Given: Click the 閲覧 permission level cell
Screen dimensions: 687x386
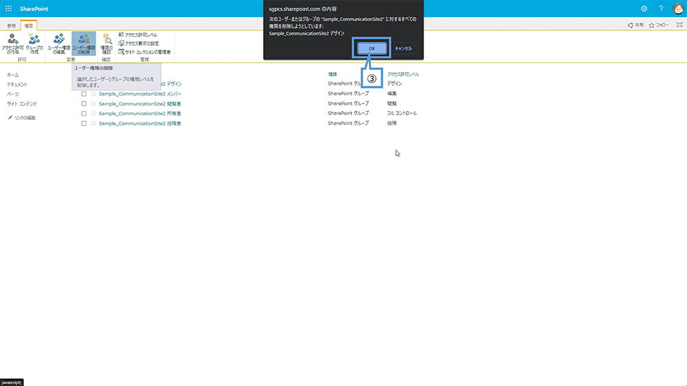Looking at the screenshot, I should pyautogui.click(x=392, y=103).
